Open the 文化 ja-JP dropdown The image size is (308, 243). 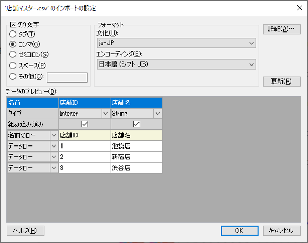tap(176, 43)
